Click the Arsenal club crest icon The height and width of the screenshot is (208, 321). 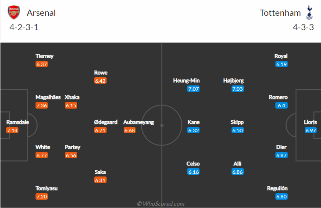click(x=14, y=12)
